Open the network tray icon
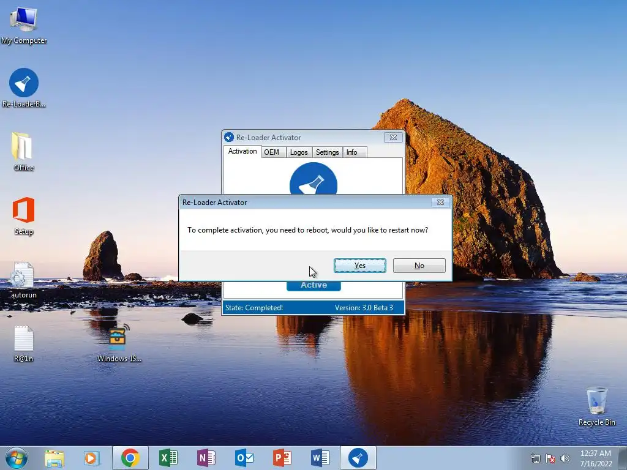The height and width of the screenshot is (470, 627). tap(535, 458)
